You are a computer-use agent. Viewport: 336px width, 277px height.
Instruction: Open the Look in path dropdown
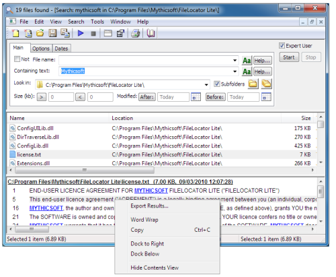point(206,85)
